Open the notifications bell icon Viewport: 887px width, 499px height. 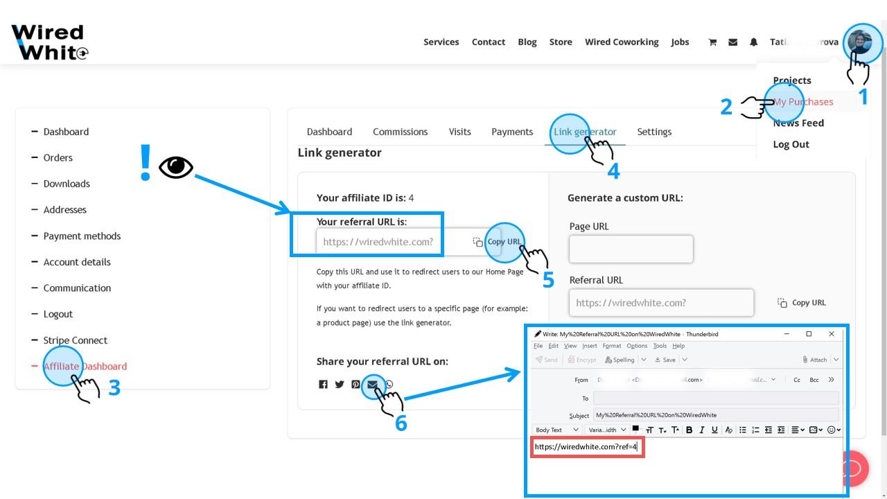click(x=754, y=42)
